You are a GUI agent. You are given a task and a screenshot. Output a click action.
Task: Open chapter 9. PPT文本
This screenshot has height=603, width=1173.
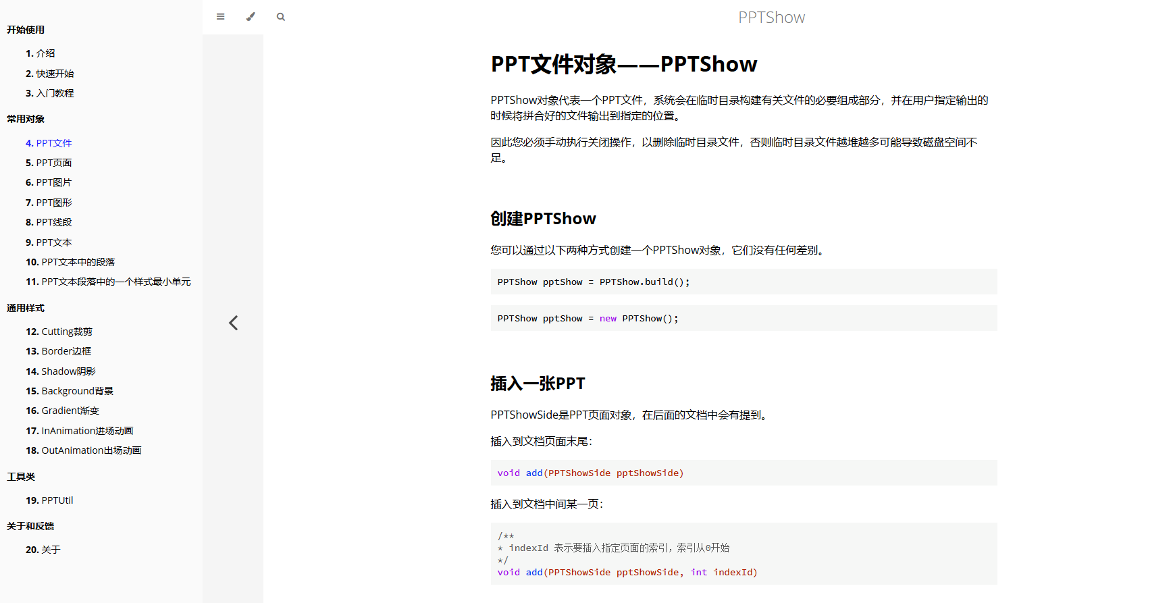49,242
